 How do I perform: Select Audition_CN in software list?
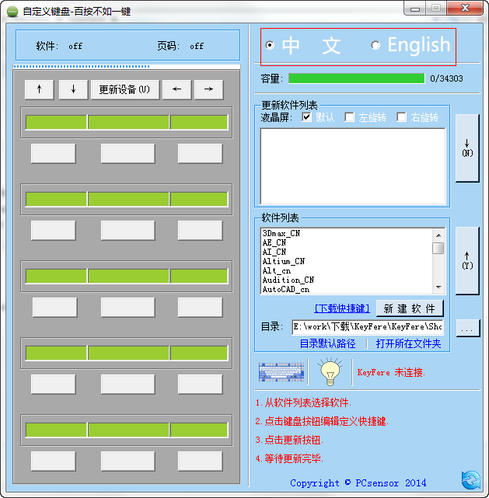tap(288, 280)
